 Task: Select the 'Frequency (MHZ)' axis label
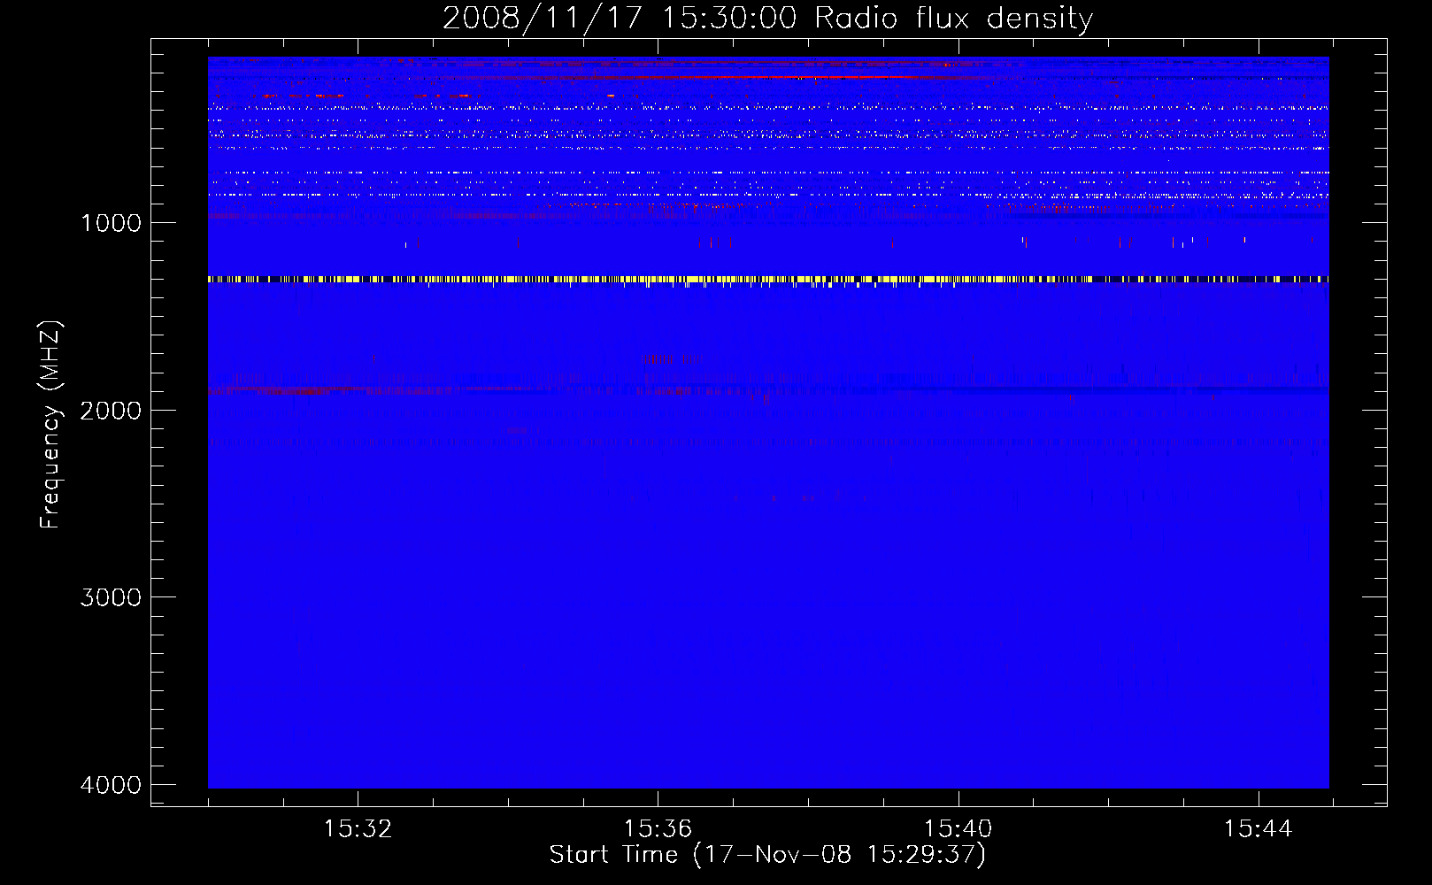(x=51, y=425)
